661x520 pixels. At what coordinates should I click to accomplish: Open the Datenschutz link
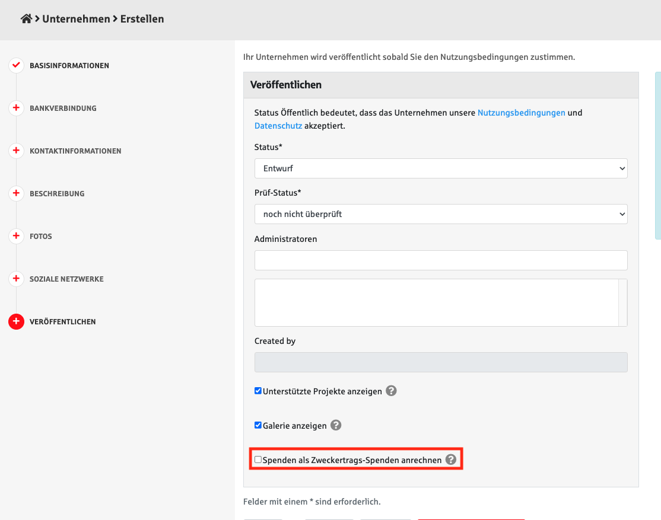click(x=278, y=126)
